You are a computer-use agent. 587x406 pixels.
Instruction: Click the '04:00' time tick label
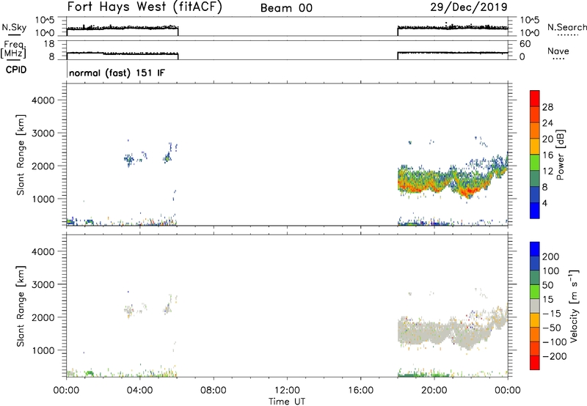pyautogui.click(x=139, y=391)
